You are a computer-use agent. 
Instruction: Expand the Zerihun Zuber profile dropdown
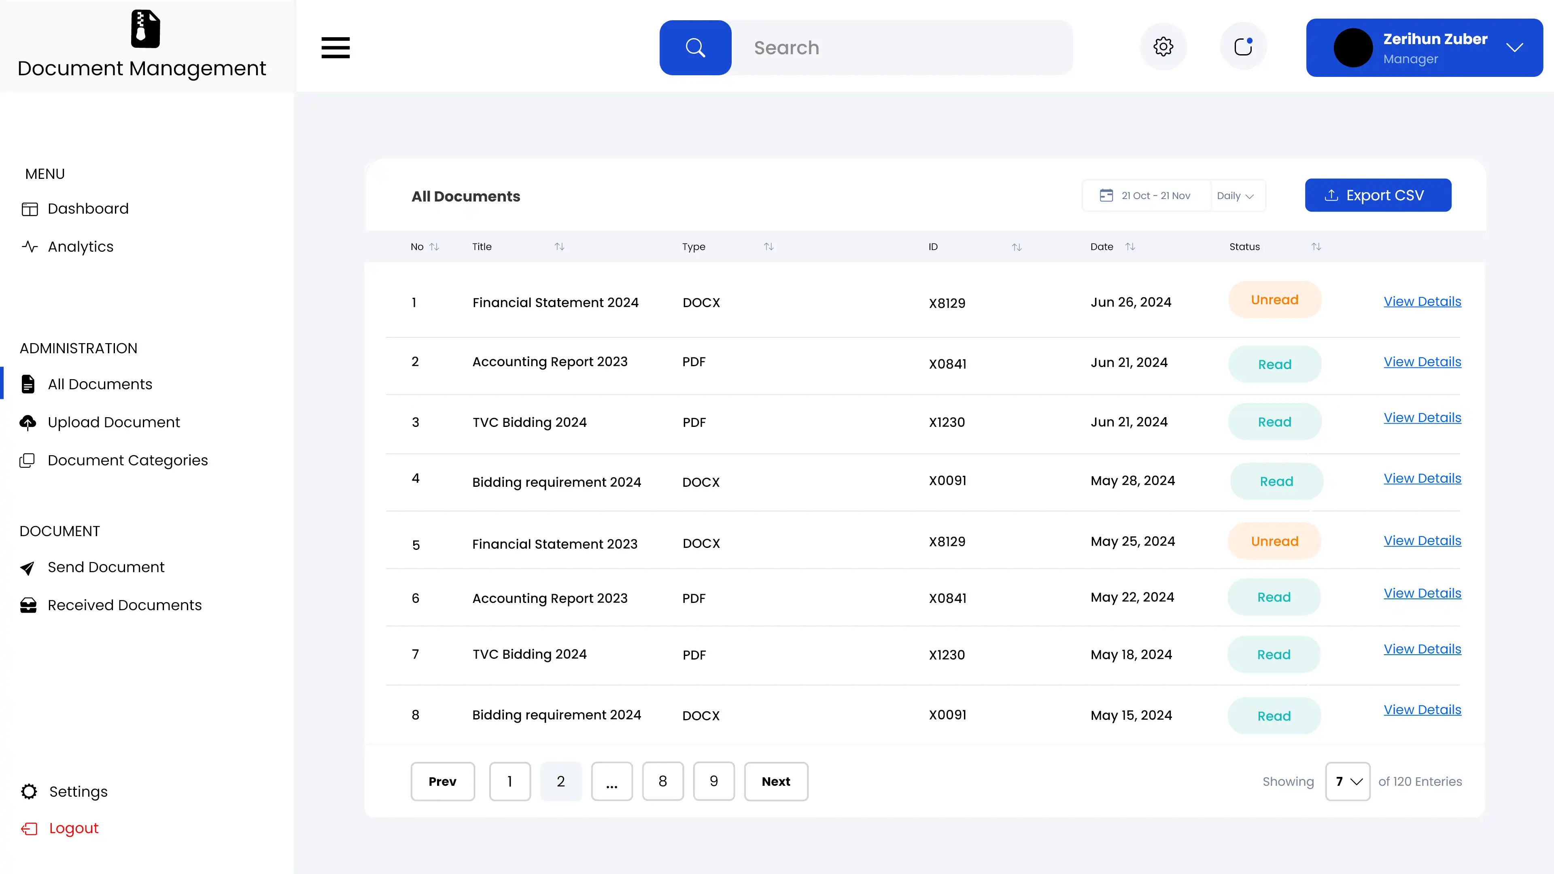(x=1514, y=48)
